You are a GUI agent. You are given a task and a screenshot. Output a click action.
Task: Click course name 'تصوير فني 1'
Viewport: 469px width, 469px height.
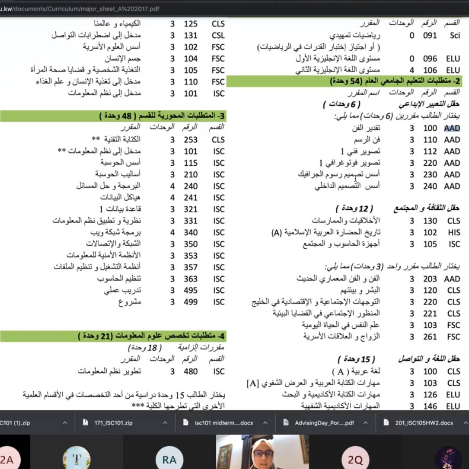pyautogui.click(x=360, y=151)
